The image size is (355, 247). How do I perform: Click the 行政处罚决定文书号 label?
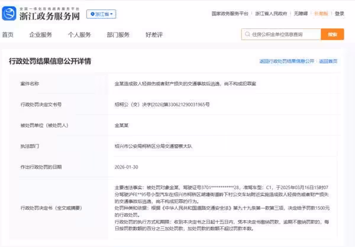click(x=41, y=104)
